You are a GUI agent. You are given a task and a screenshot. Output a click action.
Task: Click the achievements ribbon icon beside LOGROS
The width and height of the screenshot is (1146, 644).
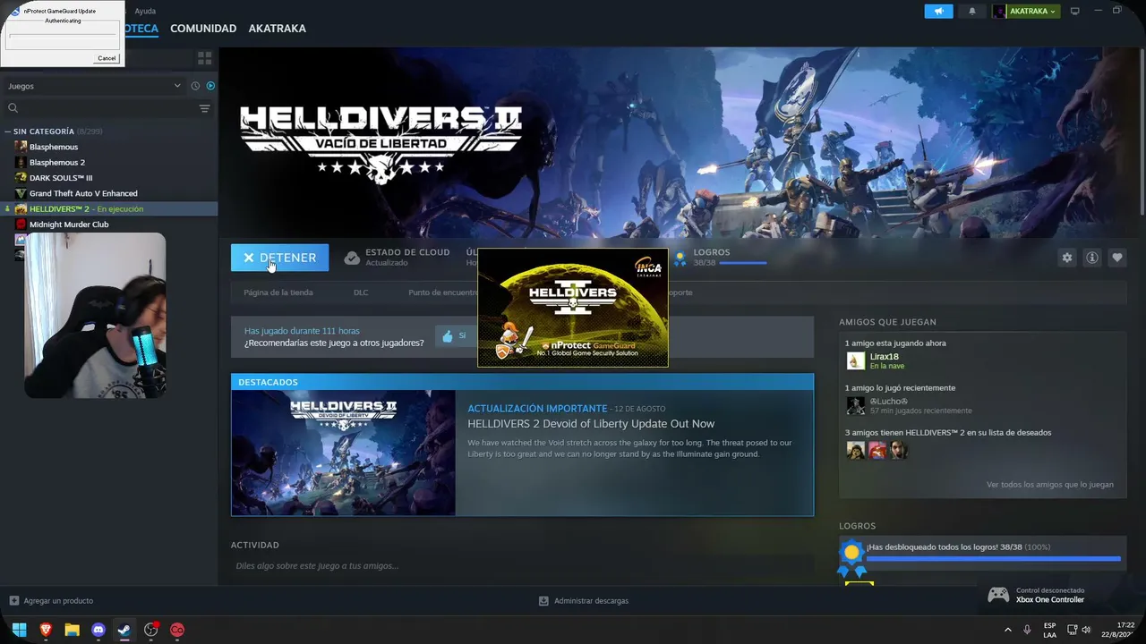tap(680, 258)
